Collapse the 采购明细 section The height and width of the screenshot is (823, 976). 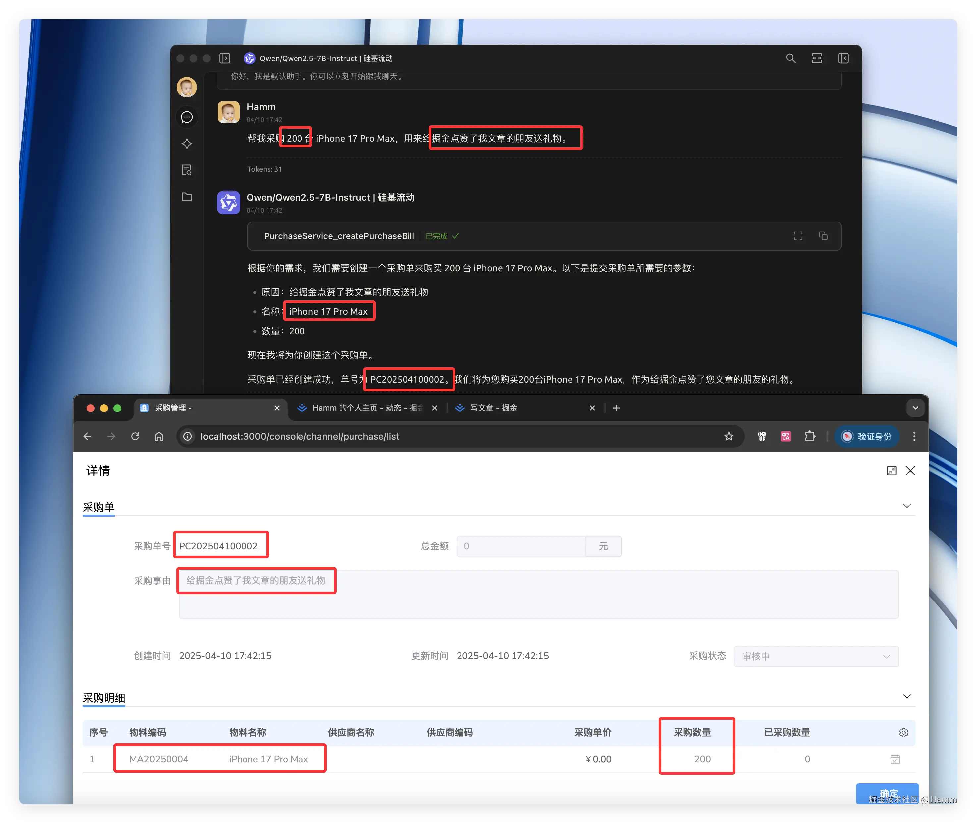[x=906, y=697]
